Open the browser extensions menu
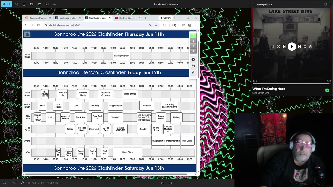This screenshot has height=187, width=333. 165,25
